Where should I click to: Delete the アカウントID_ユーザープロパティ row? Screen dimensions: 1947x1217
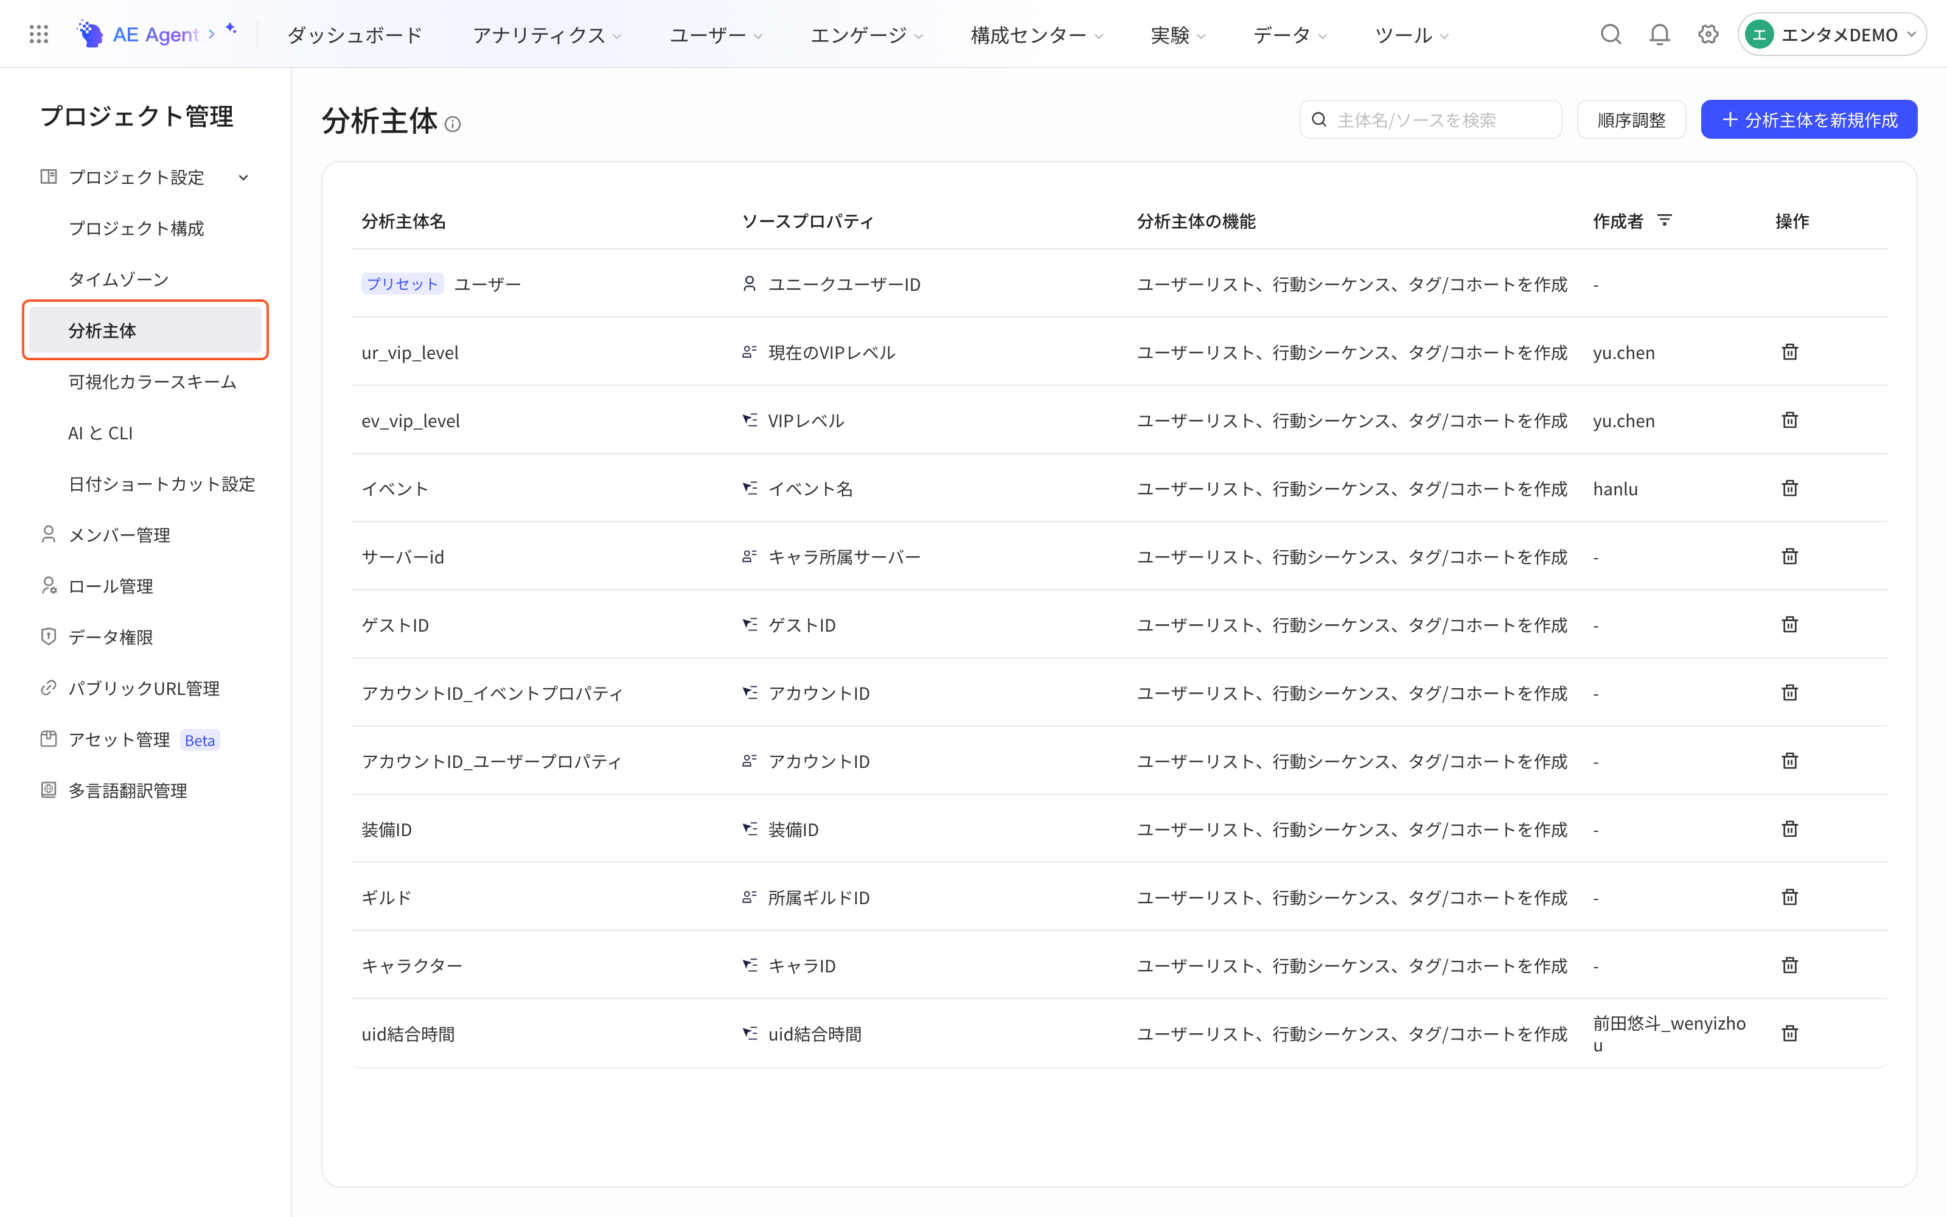(1789, 761)
